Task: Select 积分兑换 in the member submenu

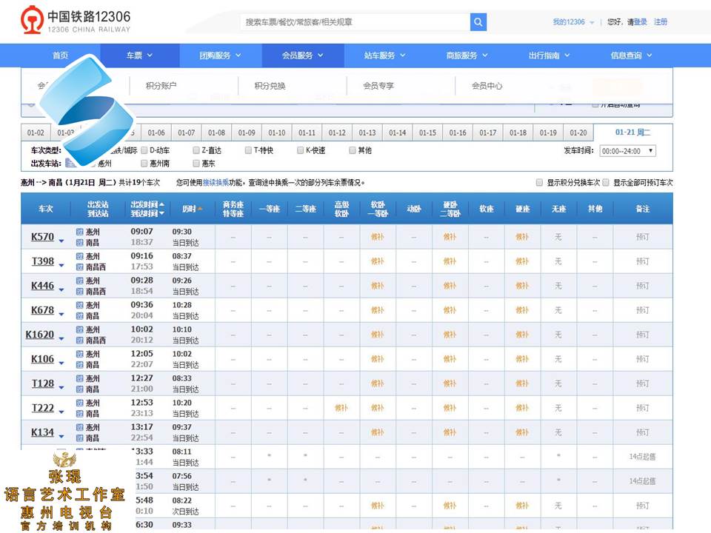Action: [x=270, y=86]
